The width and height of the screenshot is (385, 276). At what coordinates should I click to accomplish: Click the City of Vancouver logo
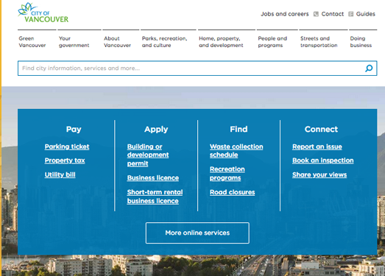click(x=43, y=13)
